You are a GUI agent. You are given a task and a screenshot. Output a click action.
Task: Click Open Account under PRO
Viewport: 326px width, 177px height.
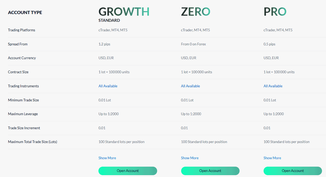pos(293,171)
